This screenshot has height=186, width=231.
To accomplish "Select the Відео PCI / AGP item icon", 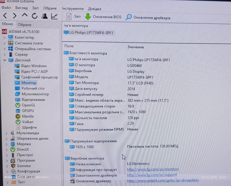I will [17, 72].
